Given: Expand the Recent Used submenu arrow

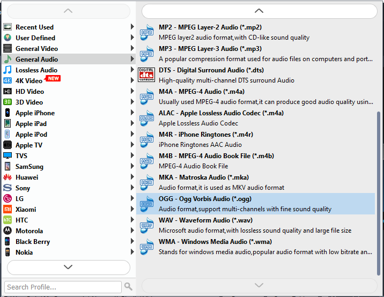Looking at the screenshot, I should coord(132,27).
